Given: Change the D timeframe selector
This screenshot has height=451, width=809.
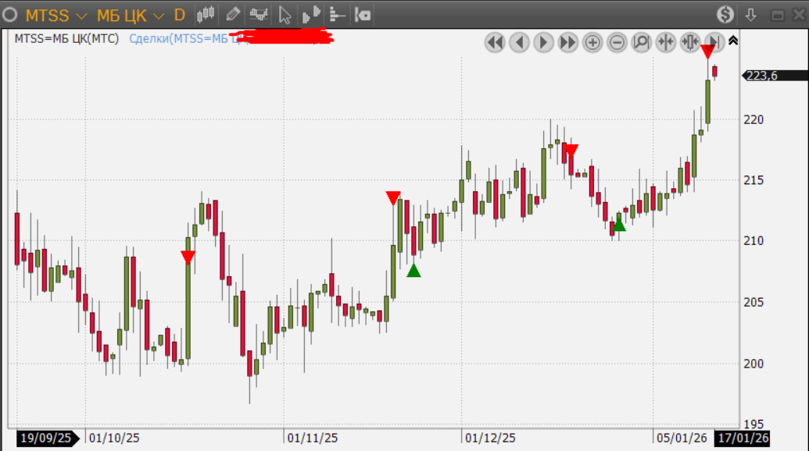Looking at the screenshot, I should (179, 15).
